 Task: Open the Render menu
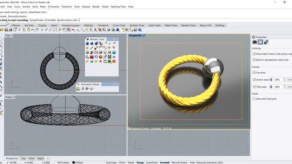point(96,7)
